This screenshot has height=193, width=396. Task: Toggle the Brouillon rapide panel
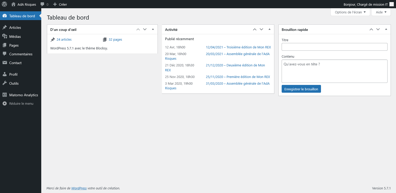386,29
